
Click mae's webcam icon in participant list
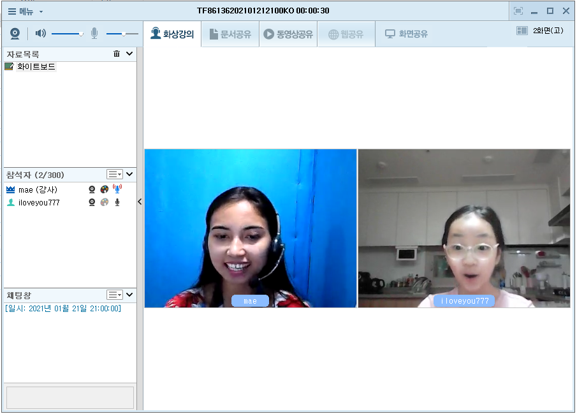92,189
